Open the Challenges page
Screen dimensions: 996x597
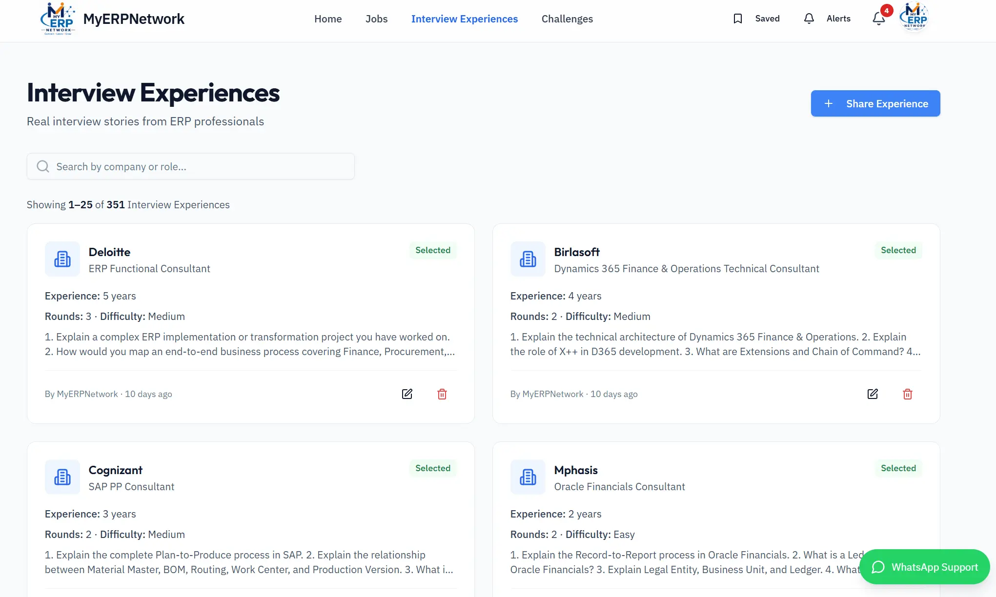pos(567,19)
